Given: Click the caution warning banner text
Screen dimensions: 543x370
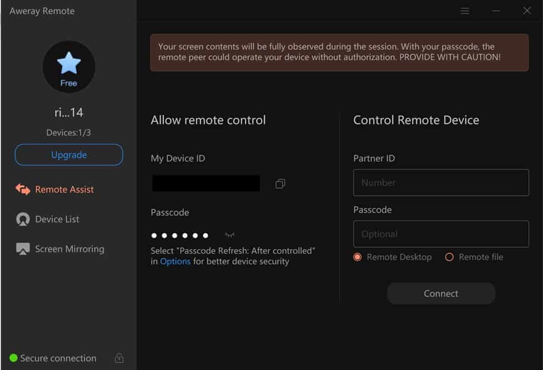Looking at the screenshot, I should [x=329, y=52].
